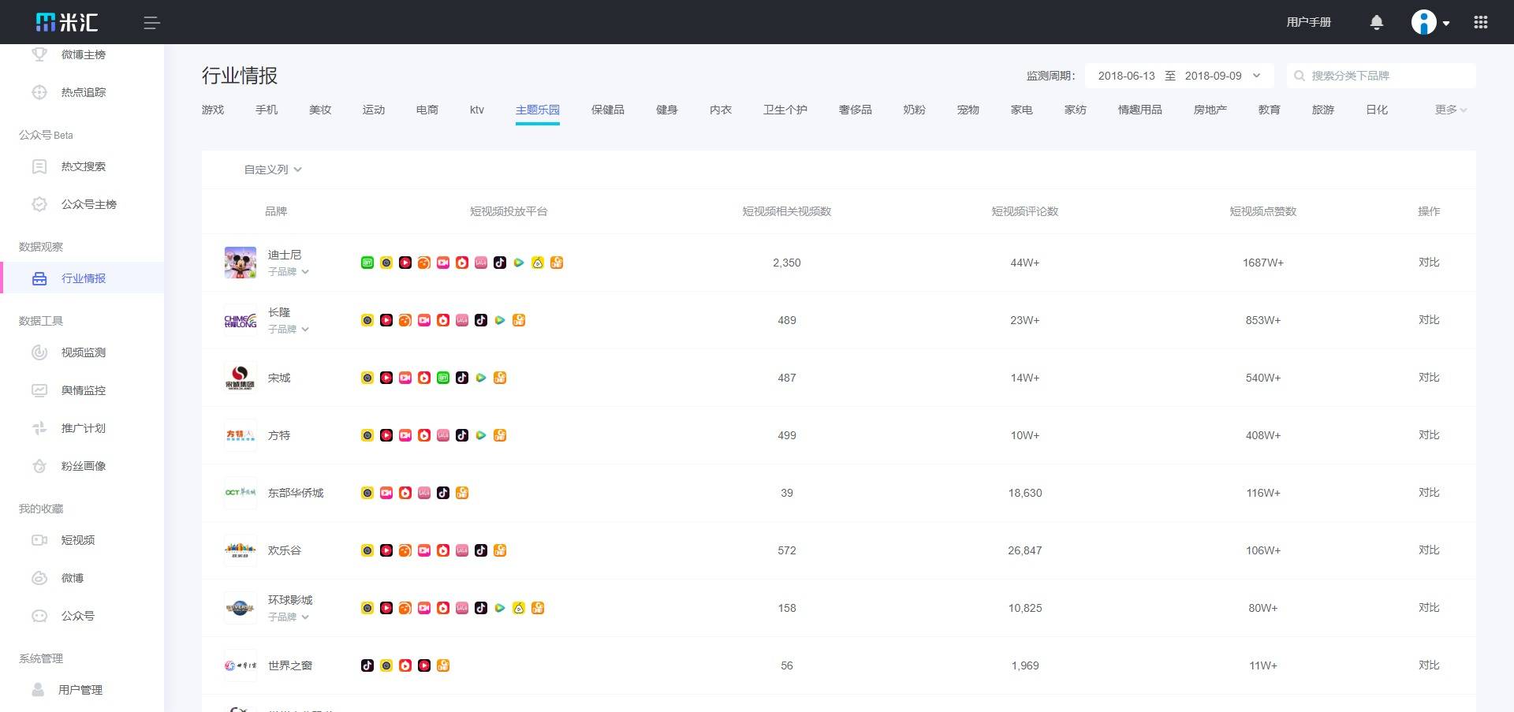This screenshot has width=1514, height=712.
Task: Click the 粉丝画像 icon in the sidebar
Action: click(x=39, y=466)
